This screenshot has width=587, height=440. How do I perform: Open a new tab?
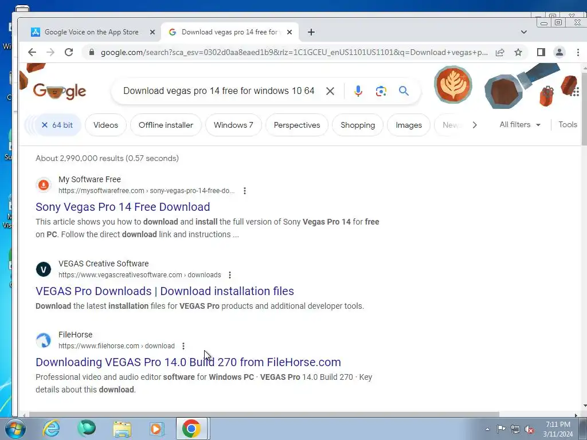(x=311, y=32)
